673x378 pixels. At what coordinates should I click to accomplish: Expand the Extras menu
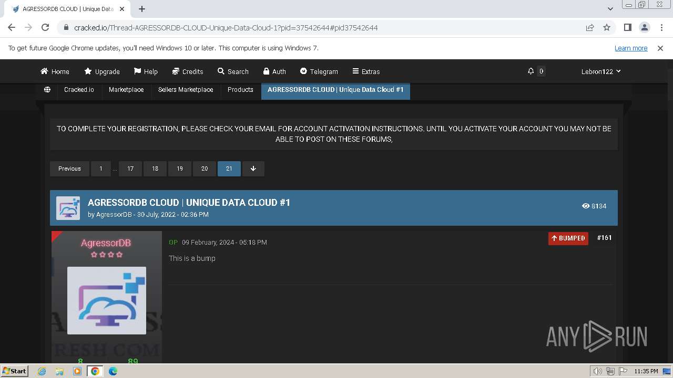[x=366, y=71]
